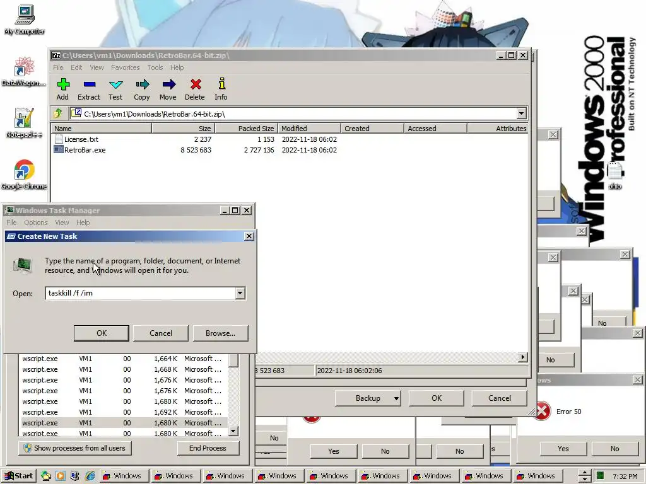Click the 7-Zip horizontal scrollbar right arrow
This screenshot has height=484, width=646.
coord(523,357)
